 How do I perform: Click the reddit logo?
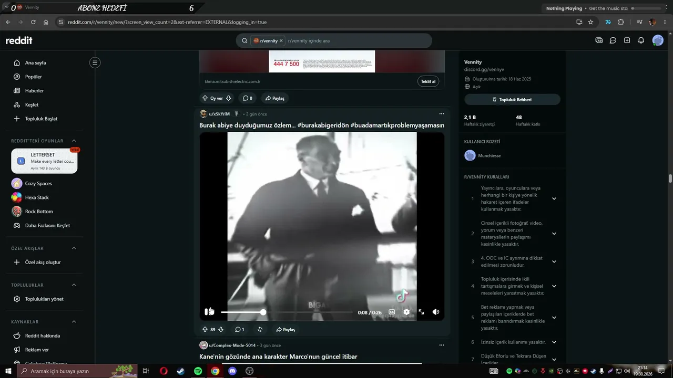(19, 40)
